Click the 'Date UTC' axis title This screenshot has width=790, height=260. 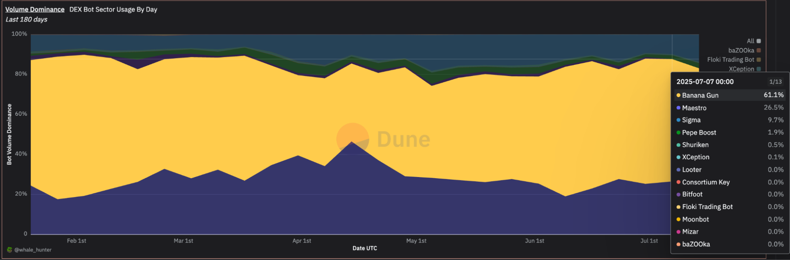(x=365, y=248)
